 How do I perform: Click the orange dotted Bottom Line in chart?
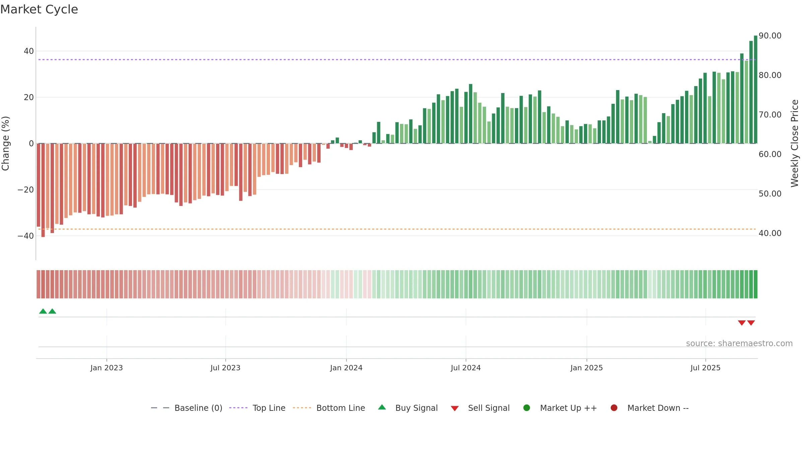tap(397, 229)
